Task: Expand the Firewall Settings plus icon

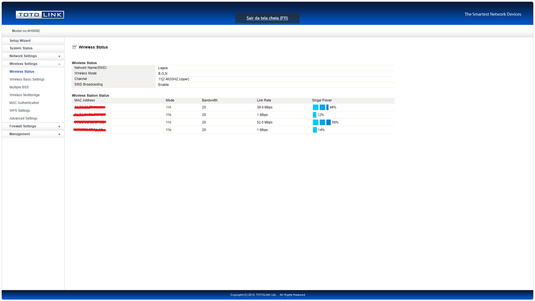Action: pyautogui.click(x=59, y=127)
